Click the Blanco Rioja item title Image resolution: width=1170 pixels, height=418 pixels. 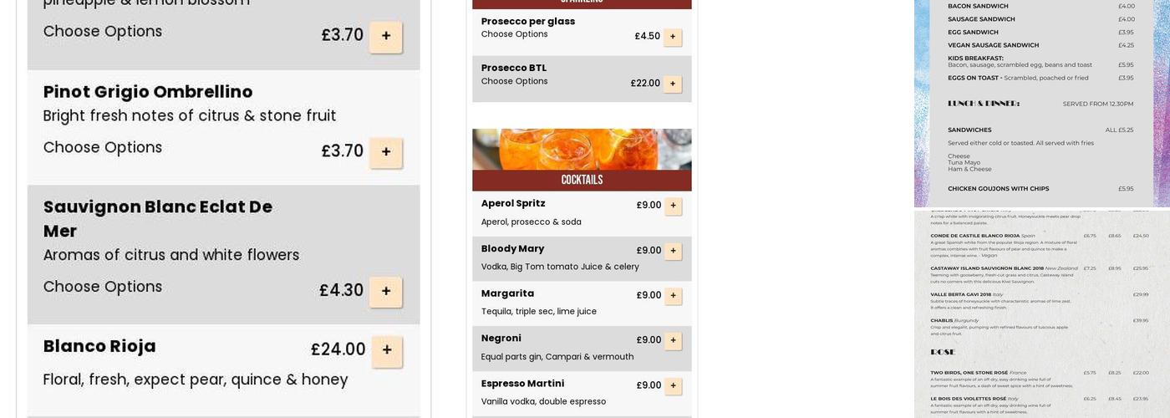point(99,346)
